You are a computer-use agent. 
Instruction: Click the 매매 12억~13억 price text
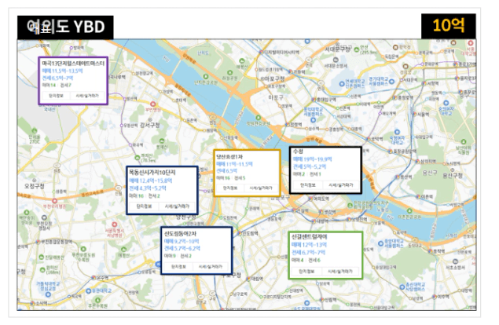pos(310,245)
